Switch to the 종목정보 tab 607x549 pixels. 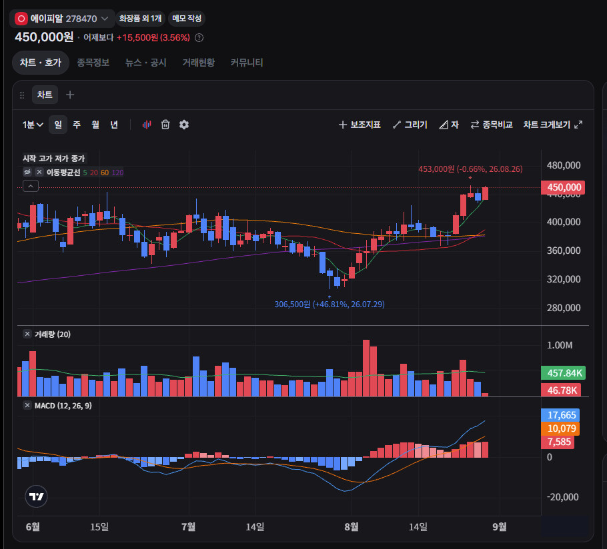click(x=93, y=63)
